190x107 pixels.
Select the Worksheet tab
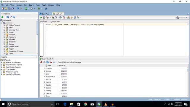pos(44,21)
